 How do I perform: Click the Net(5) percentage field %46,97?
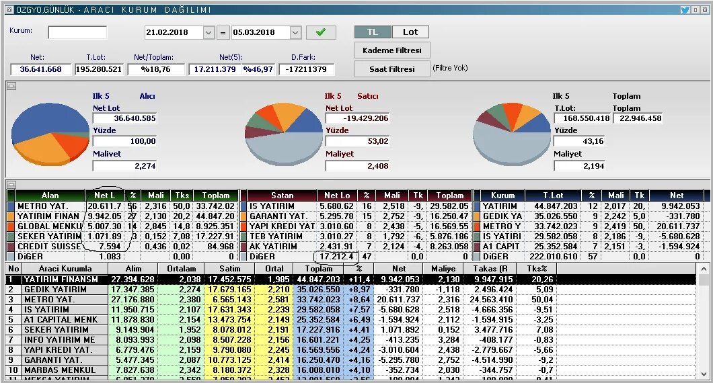point(258,69)
